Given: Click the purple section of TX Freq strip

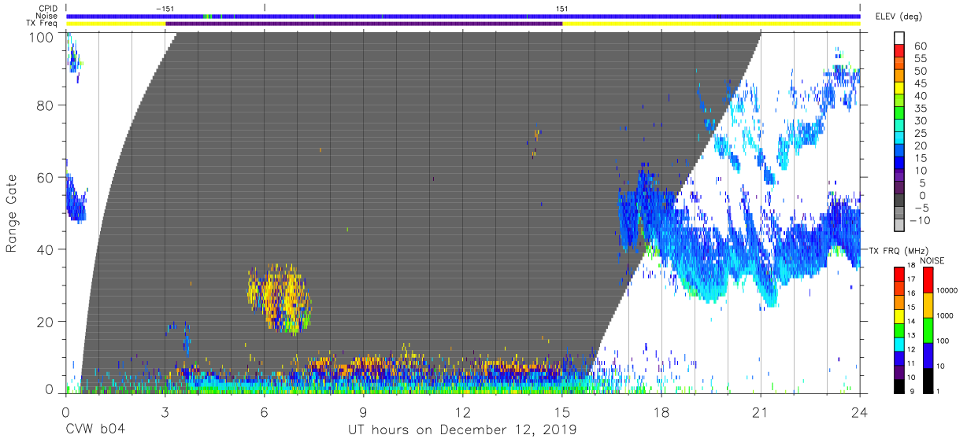Looking at the screenshot, I should click(364, 24).
